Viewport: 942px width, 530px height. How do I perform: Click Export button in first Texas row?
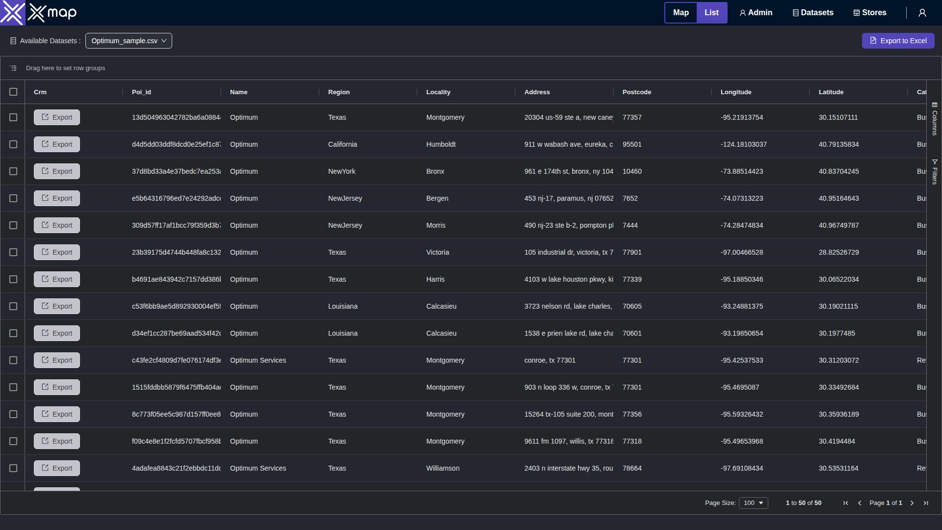click(x=57, y=117)
